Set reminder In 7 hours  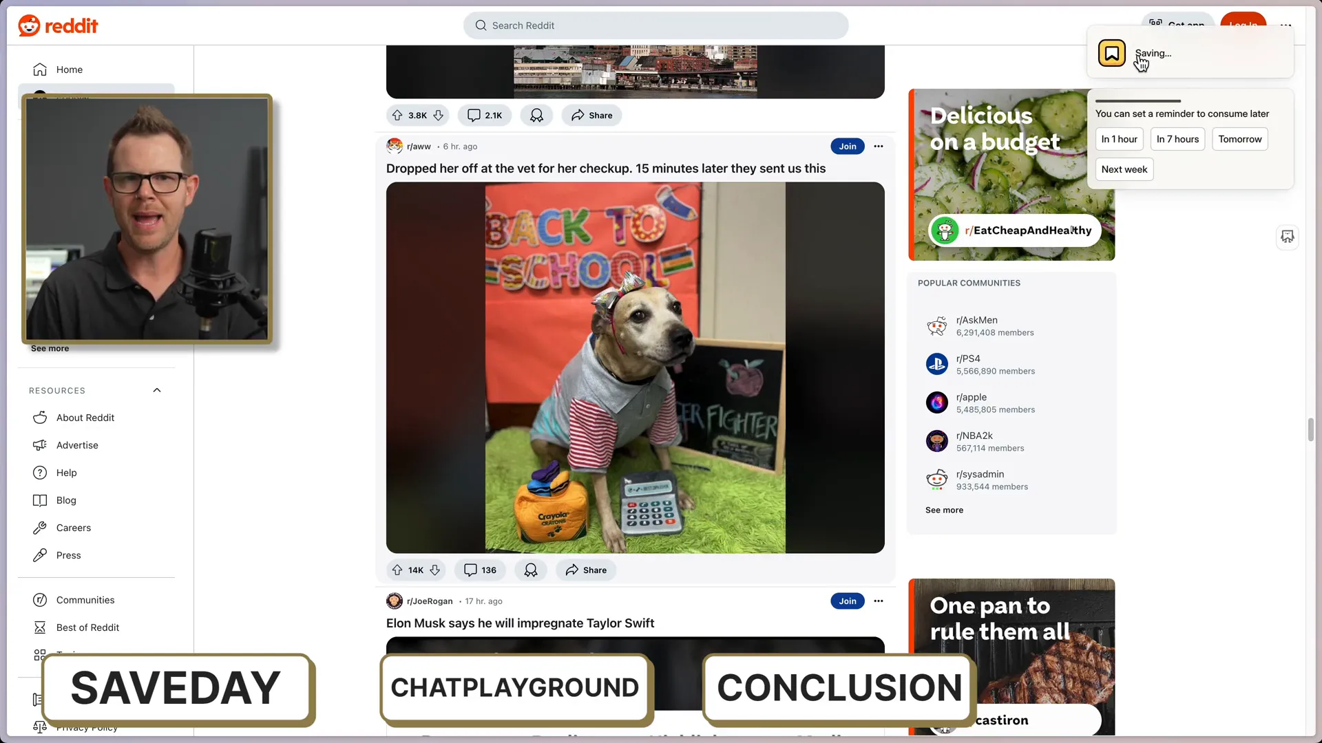[x=1177, y=139]
